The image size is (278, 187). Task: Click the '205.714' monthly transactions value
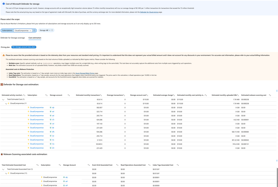pyautogui.click(x=99, y=116)
